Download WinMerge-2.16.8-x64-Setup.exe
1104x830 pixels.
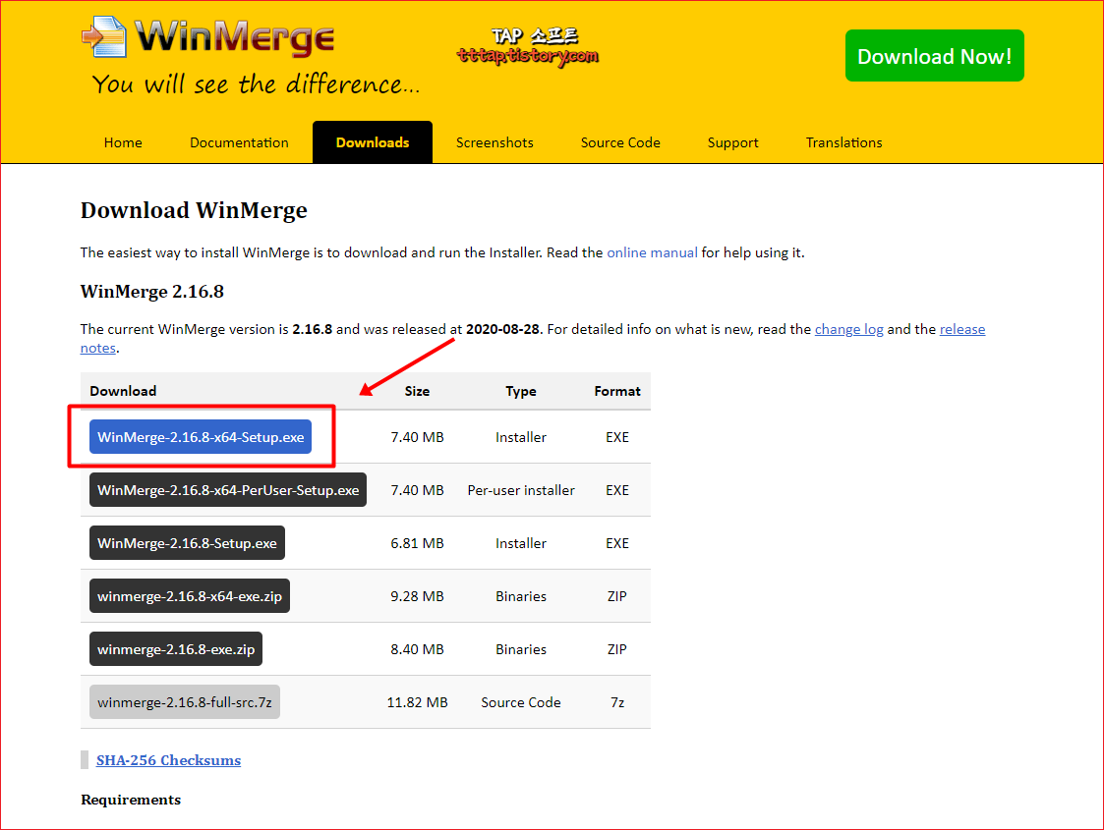pos(201,437)
